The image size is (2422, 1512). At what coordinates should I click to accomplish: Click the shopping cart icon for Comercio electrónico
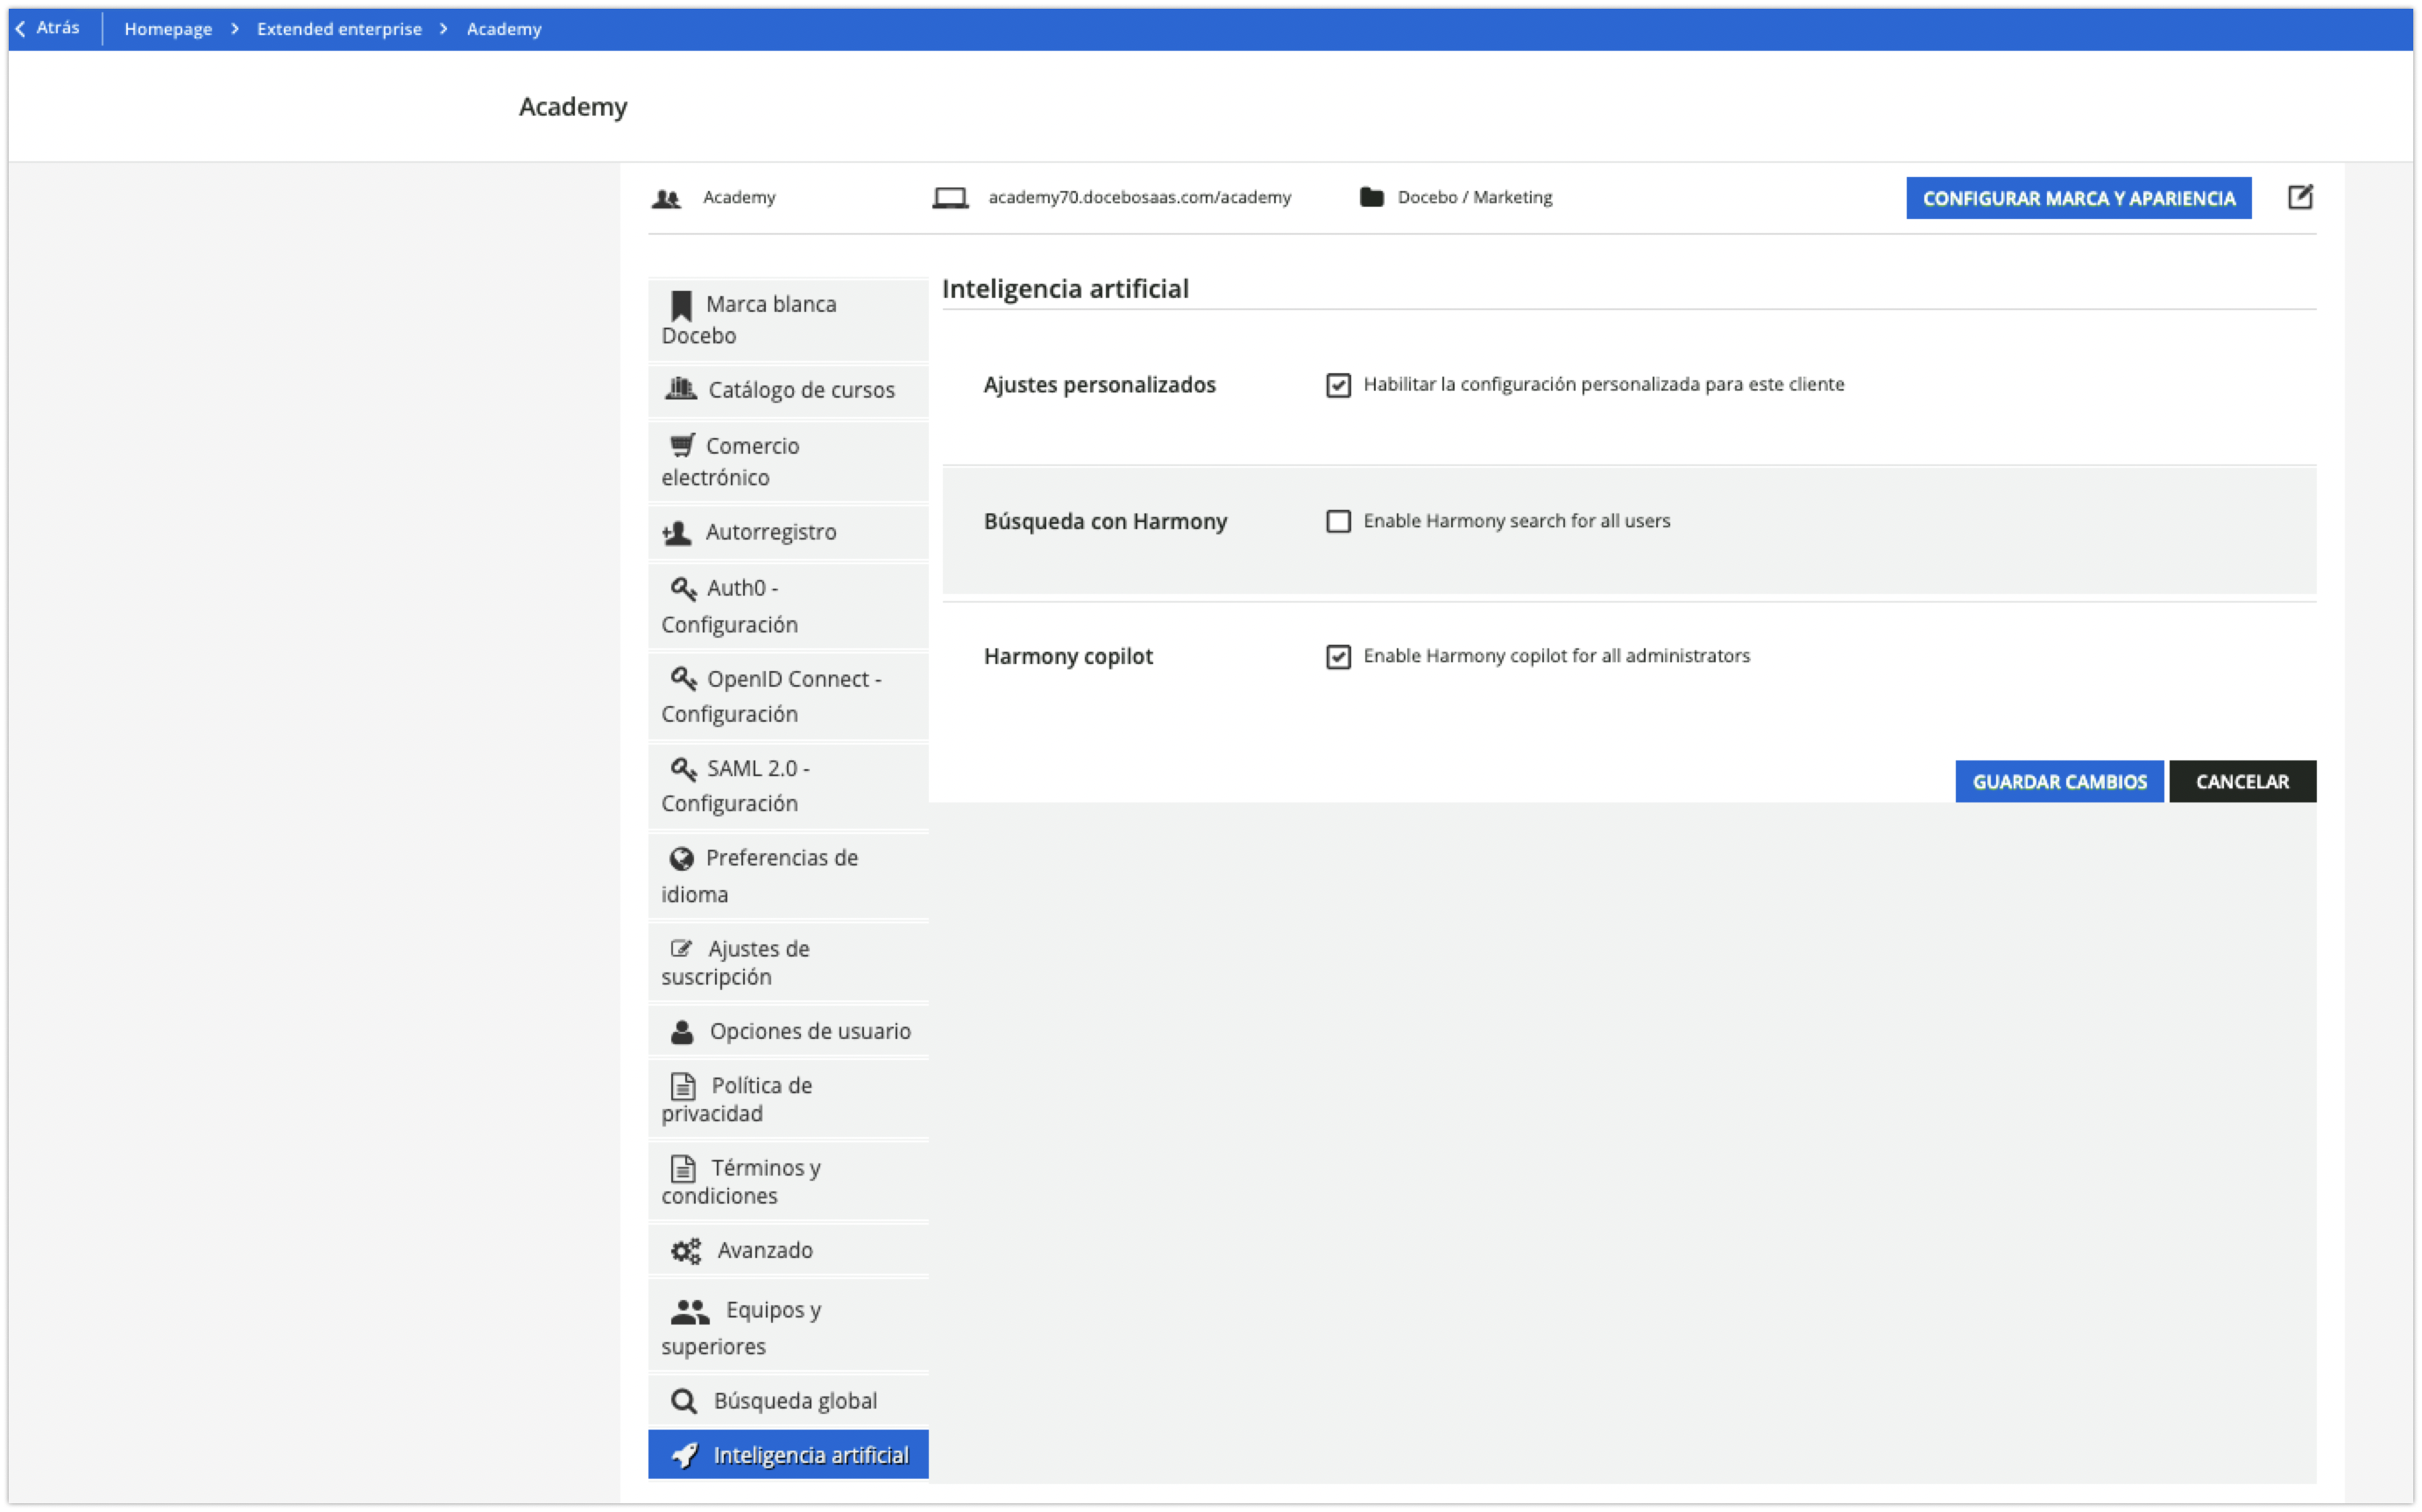tap(682, 444)
